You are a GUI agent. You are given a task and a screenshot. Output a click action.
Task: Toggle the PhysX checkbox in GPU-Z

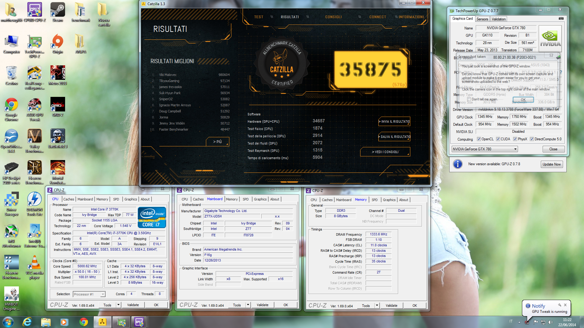pyautogui.click(x=515, y=139)
